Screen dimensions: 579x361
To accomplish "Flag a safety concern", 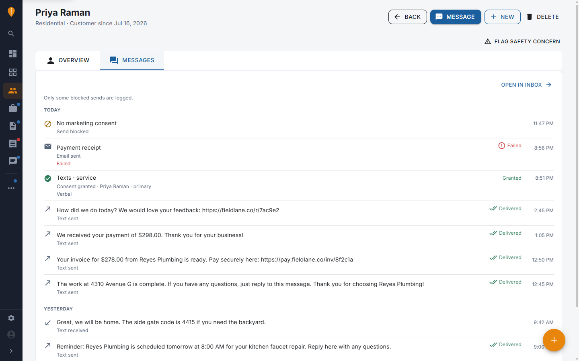I will 522,41.
